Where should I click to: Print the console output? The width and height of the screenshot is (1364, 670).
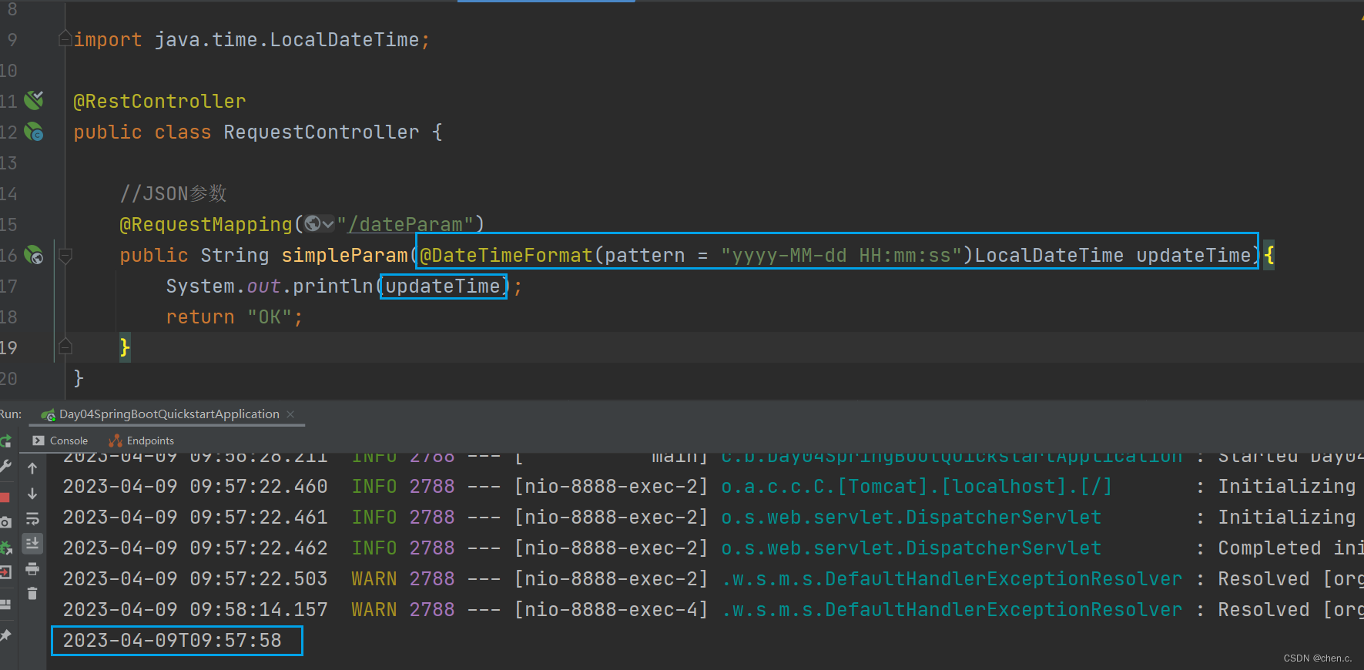[32, 569]
